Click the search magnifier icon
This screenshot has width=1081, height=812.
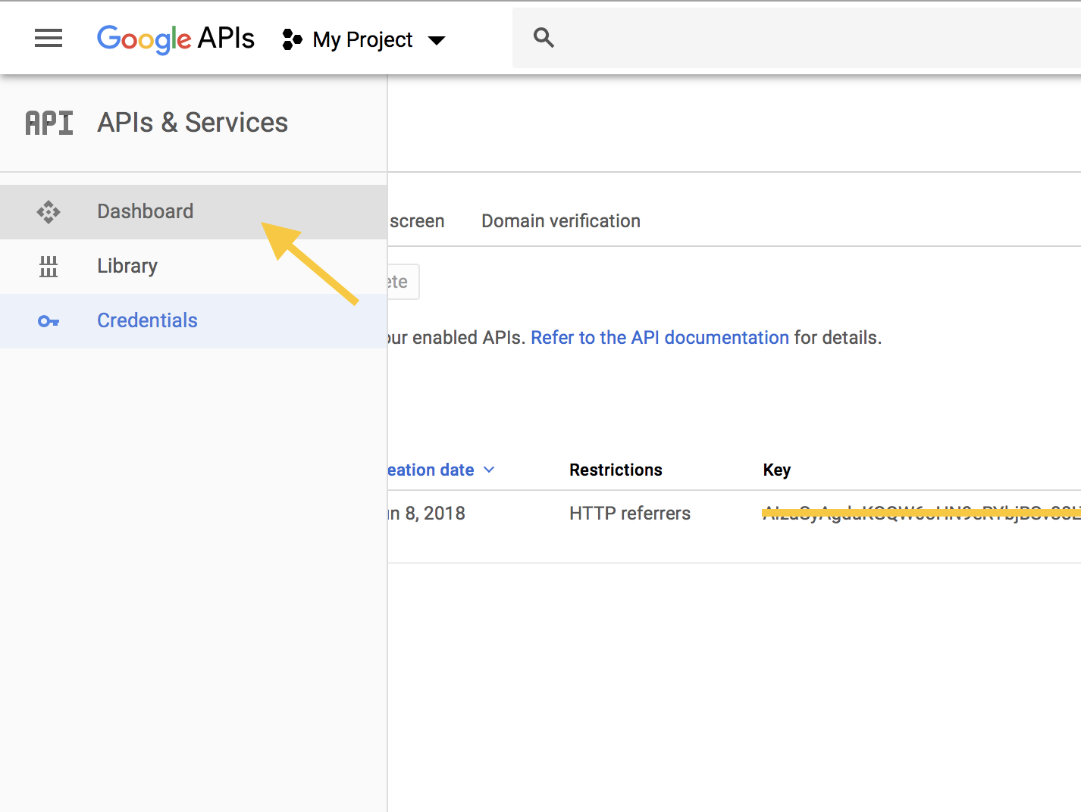pos(544,37)
